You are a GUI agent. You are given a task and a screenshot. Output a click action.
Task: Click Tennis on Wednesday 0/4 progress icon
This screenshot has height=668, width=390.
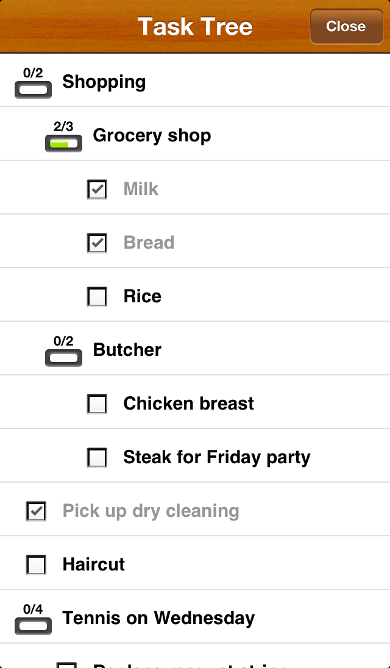33,620
